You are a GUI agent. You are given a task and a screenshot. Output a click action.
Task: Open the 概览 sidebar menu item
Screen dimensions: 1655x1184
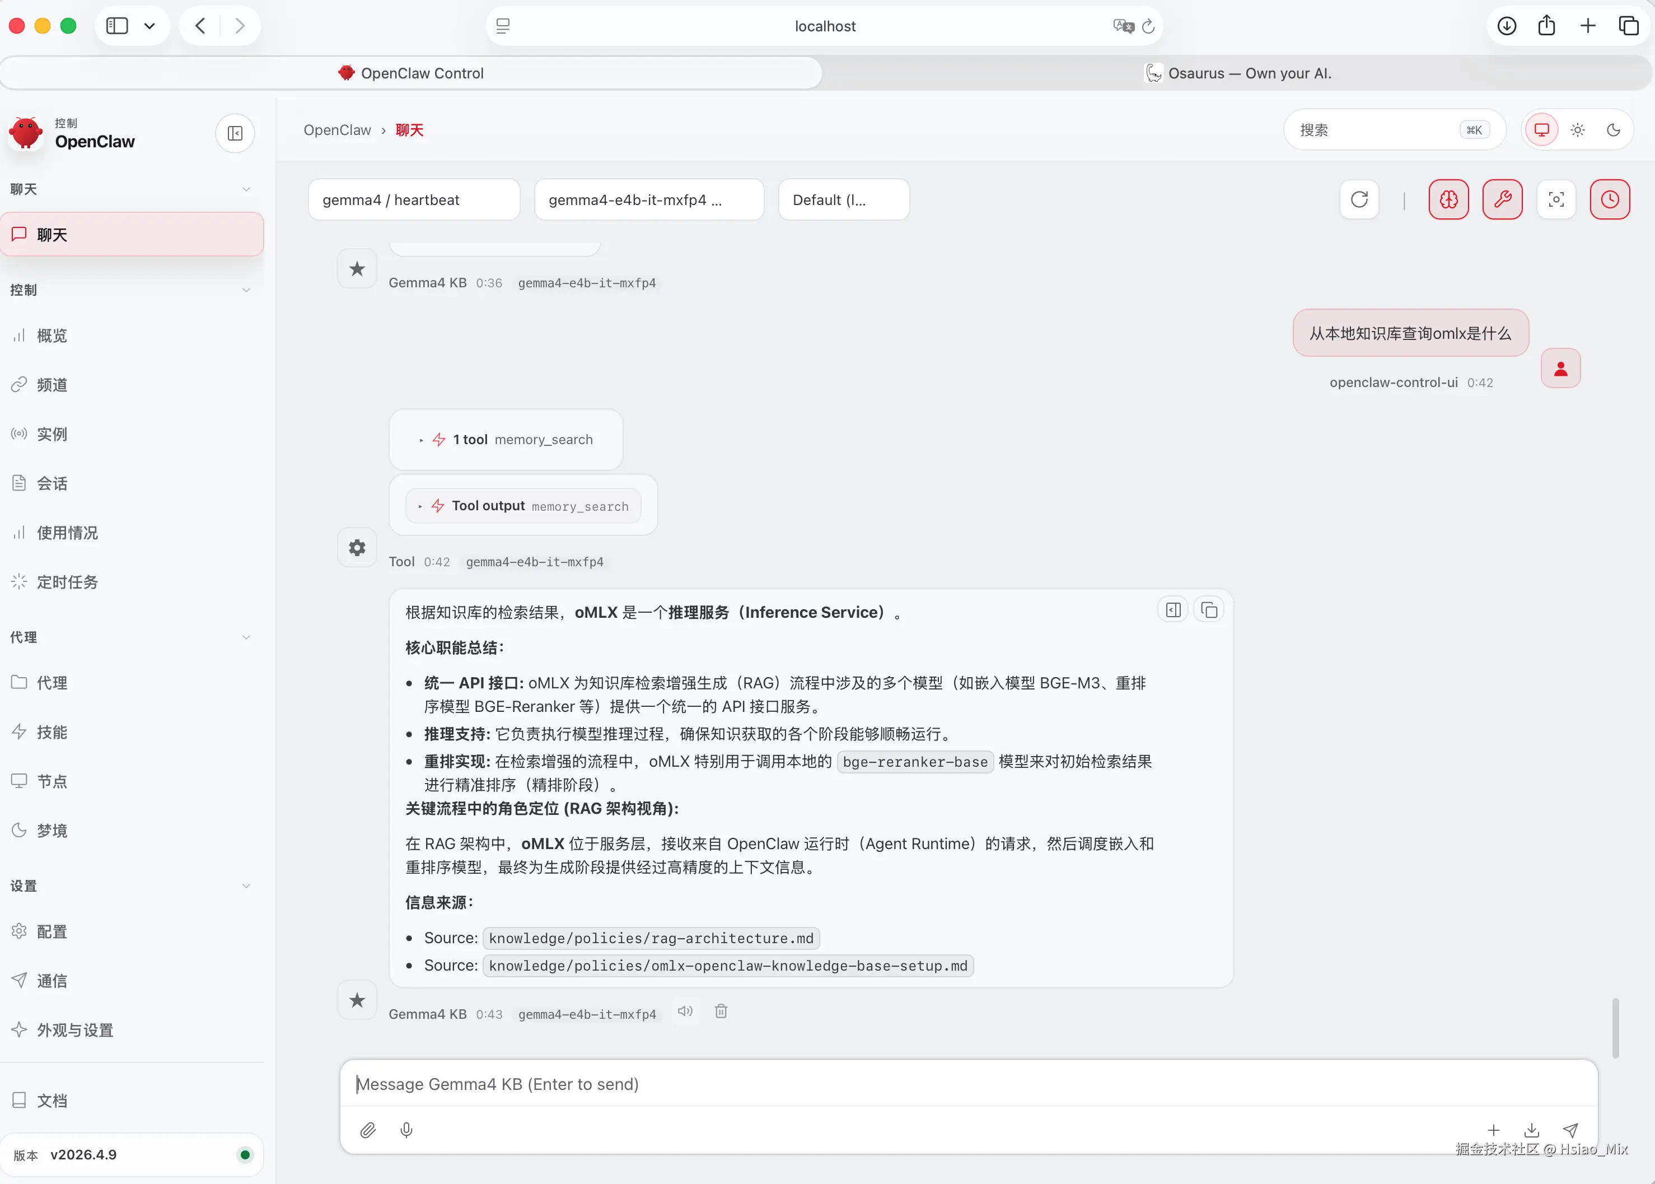point(51,334)
